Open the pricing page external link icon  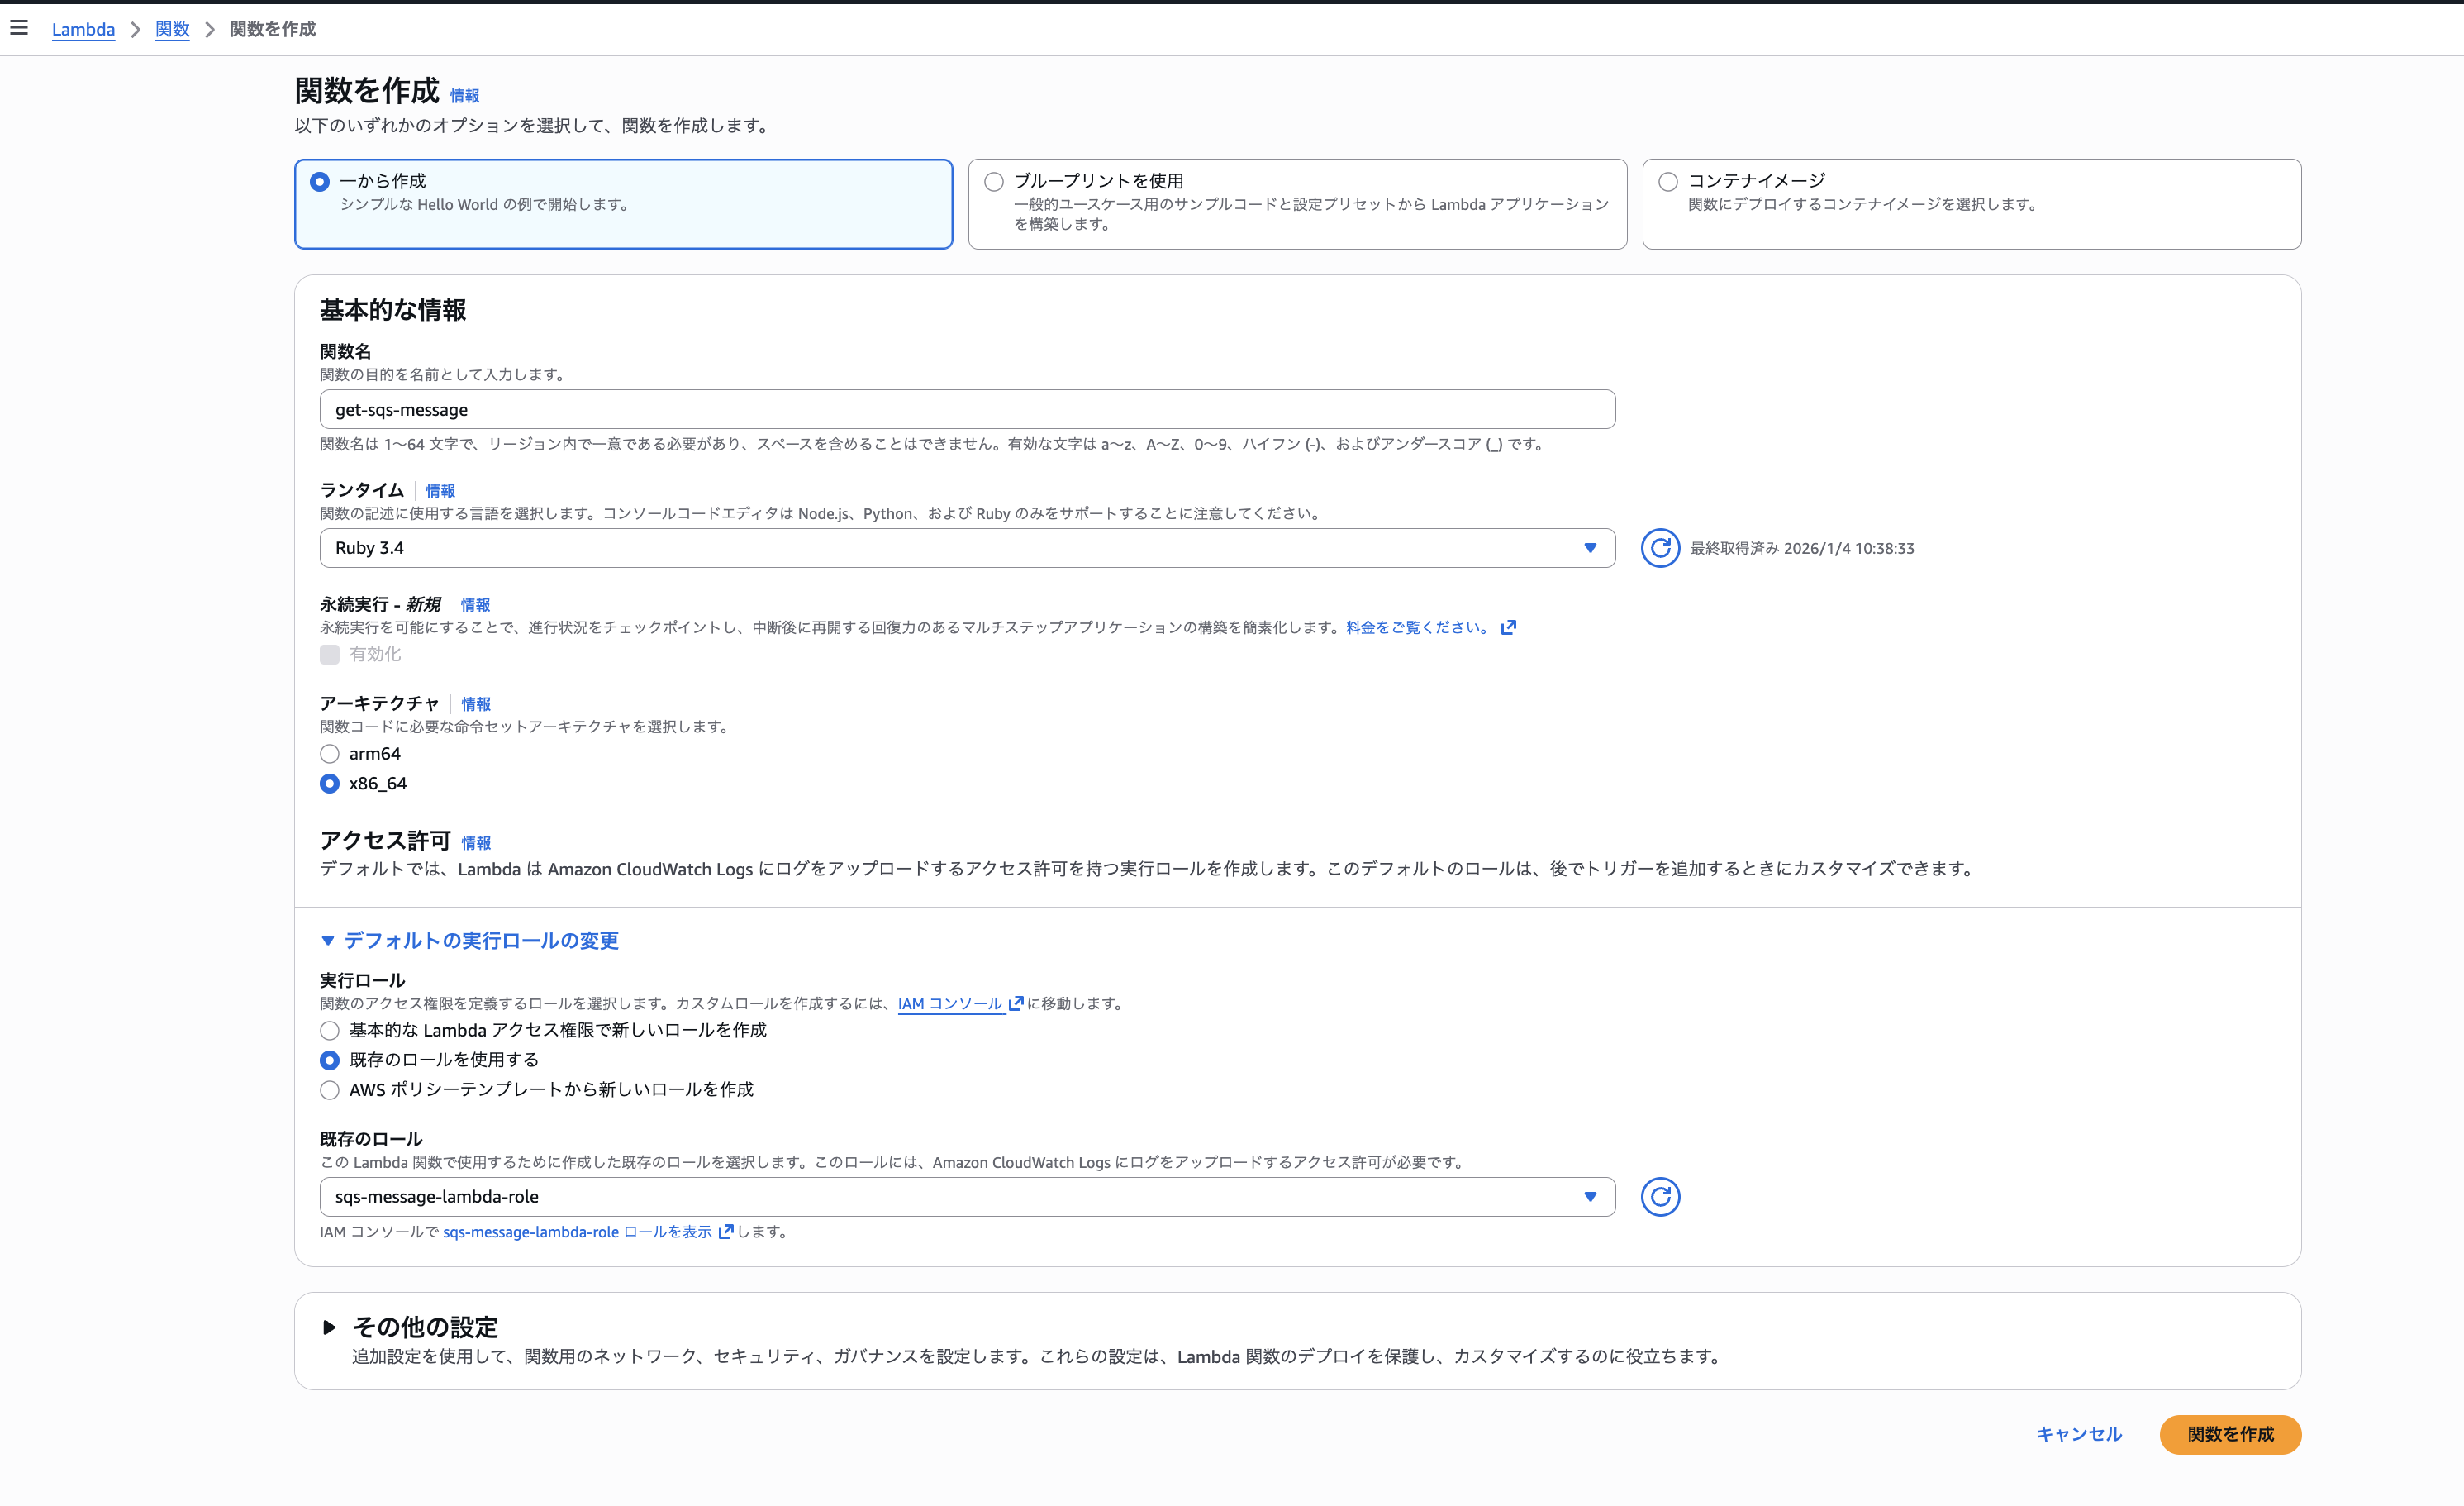[1508, 627]
